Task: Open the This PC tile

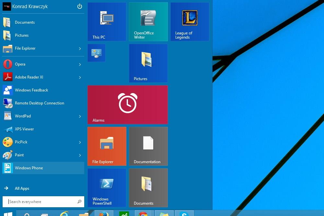Action: tap(107, 22)
